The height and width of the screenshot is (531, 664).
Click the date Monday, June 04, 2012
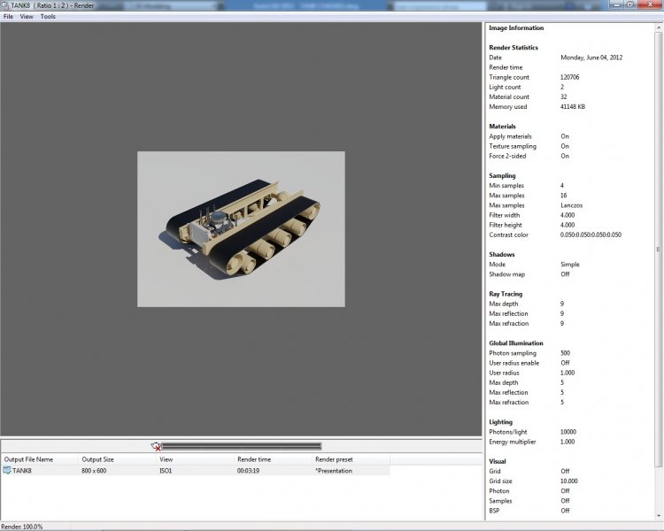(591, 58)
